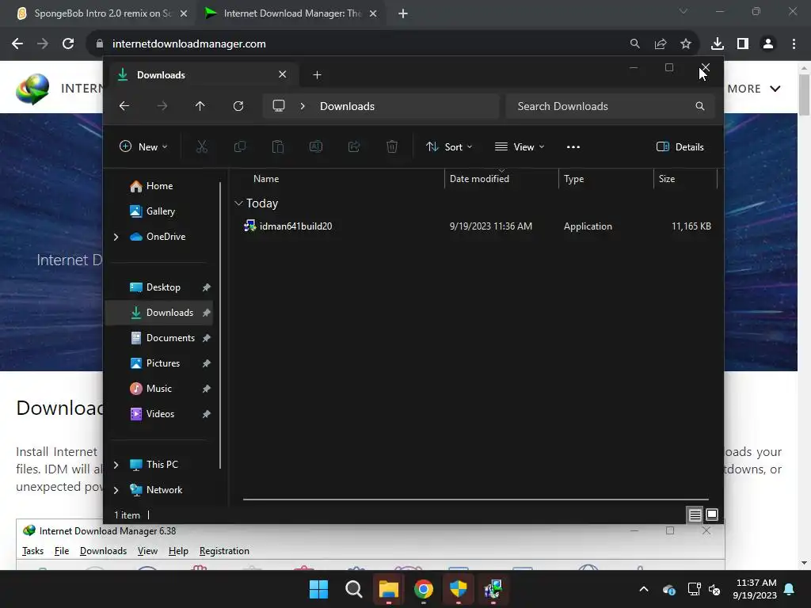Click Chrome zoom/search magnifier in address bar

tap(634, 44)
